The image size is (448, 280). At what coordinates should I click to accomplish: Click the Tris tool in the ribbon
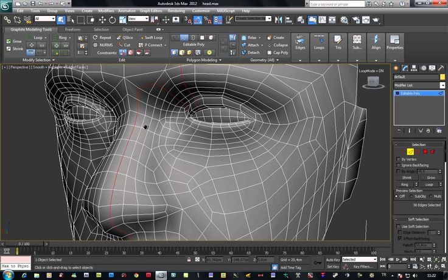click(338, 43)
